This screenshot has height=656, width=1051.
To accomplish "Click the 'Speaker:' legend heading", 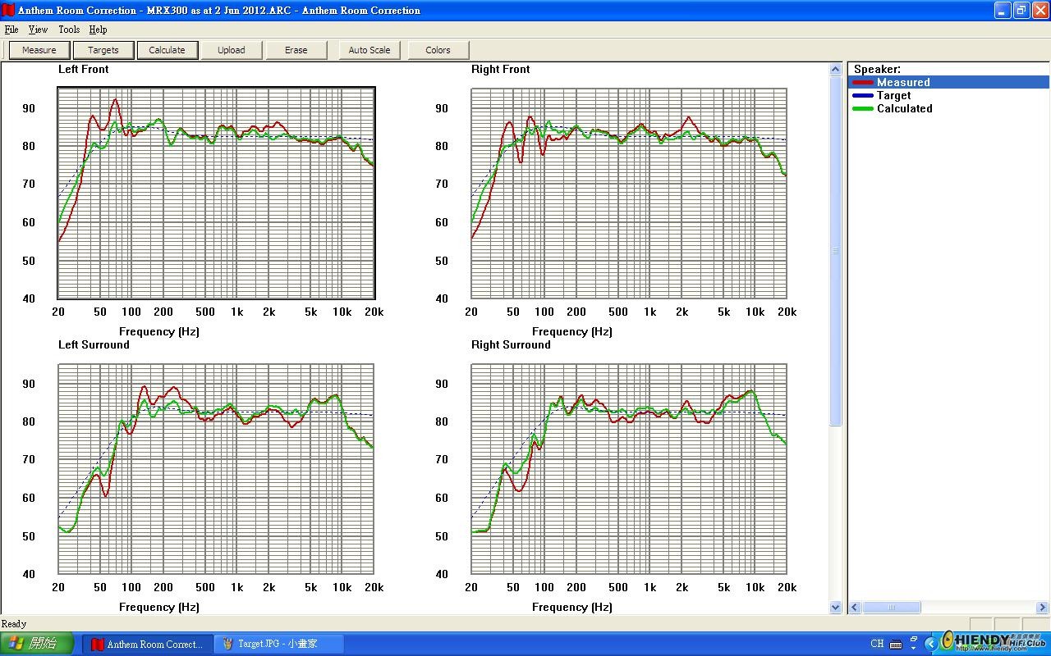I will pos(877,70).
